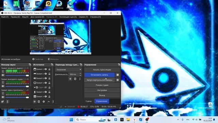Screen dimensions: 218x123
Task: Adjust Захват выходного аудио volume slider
Action: (17, 86)
